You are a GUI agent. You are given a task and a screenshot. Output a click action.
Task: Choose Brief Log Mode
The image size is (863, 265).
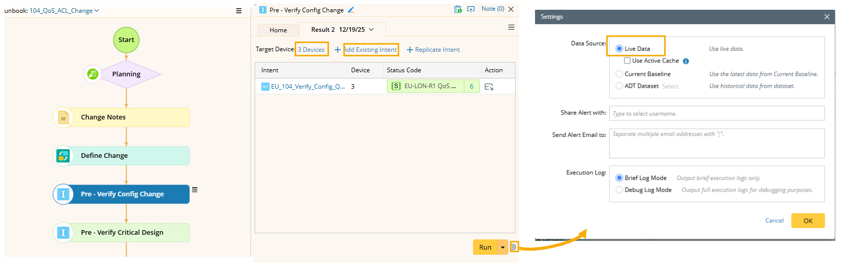pyautogui.click(x=619, y=178)
